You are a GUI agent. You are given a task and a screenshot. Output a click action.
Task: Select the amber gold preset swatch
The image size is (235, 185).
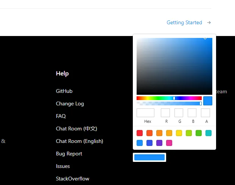[169, 133]
